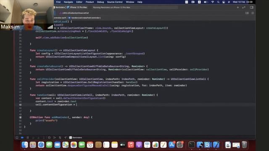Open Apple TV from the Dock
Image resolution: width=269 pixels, height=151 pixels.
(x=123, y=145)
